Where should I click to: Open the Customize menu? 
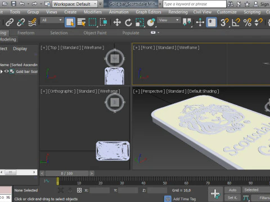point(227,12)
